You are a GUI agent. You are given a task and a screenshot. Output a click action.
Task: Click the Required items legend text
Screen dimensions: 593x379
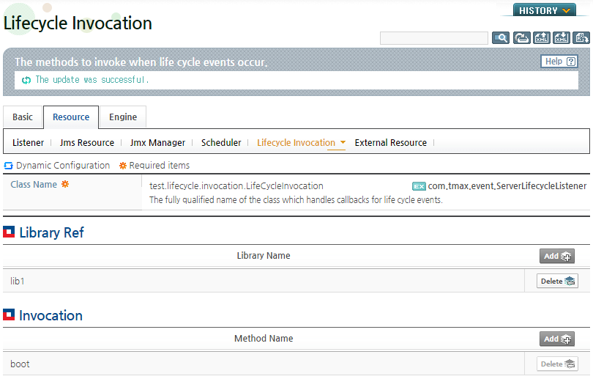pos(159,166)
